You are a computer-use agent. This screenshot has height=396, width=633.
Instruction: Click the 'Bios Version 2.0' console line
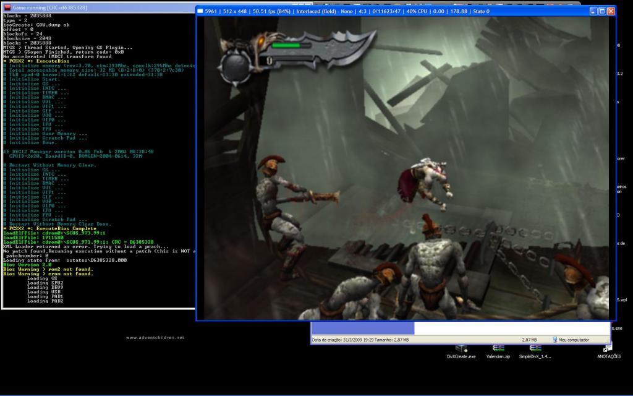tap(27, 265)
